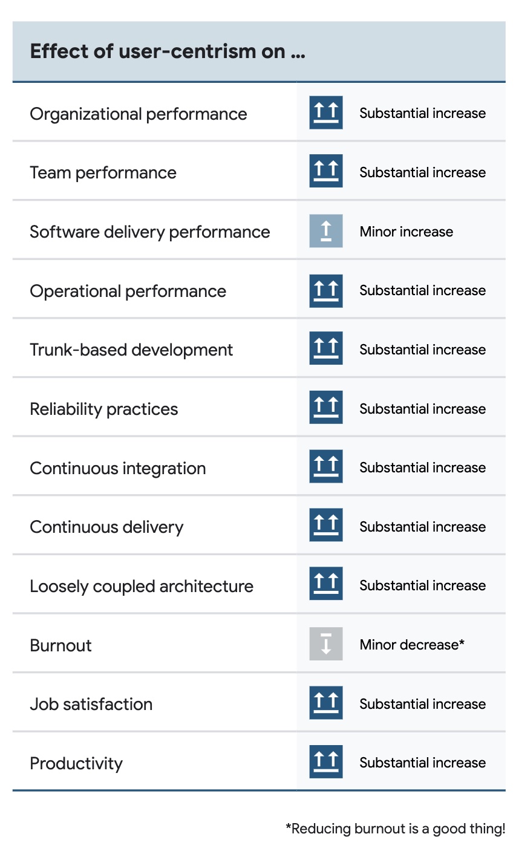Click the double-arrow icon beside Trunk-based development

pos(326,348)
